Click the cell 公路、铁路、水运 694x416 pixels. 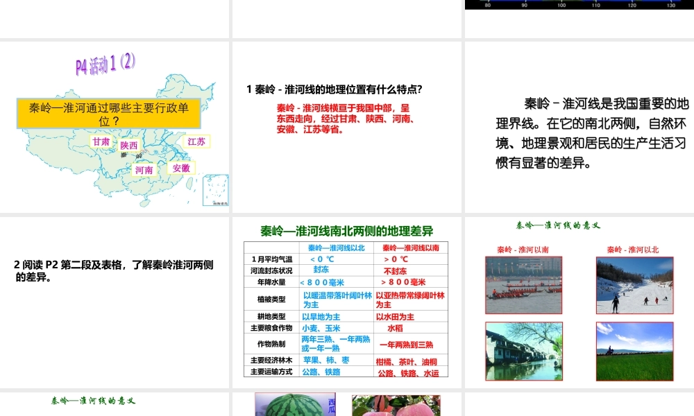tap(408, 374)
